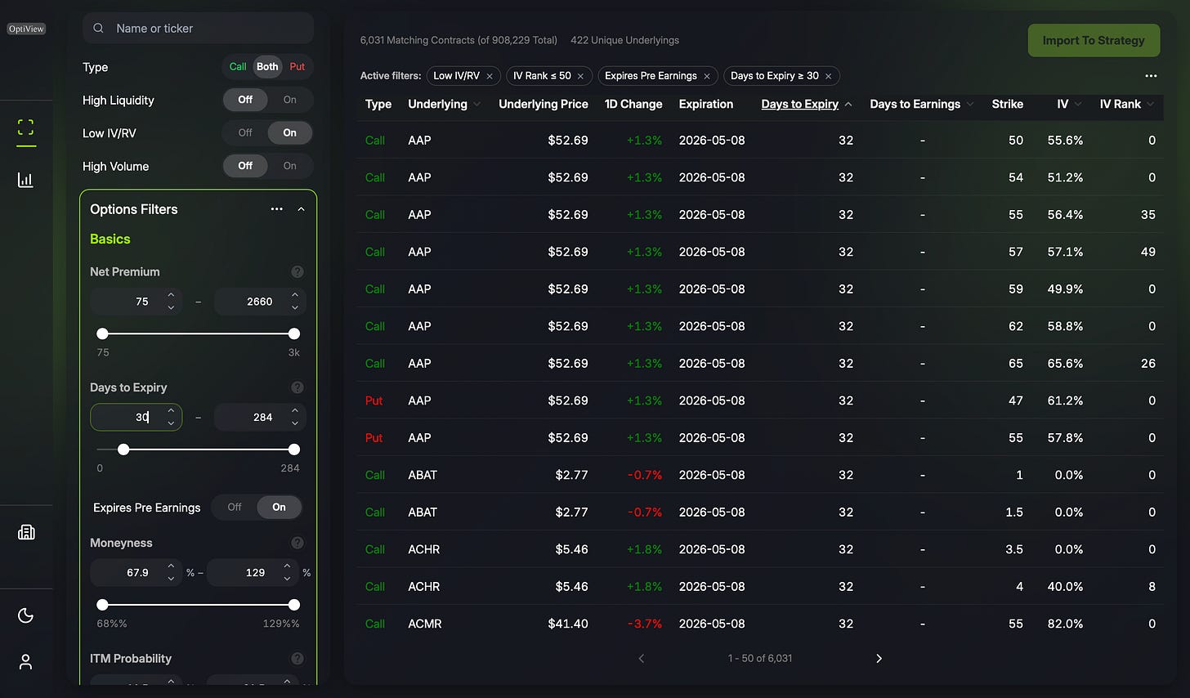Sort by the Underlying Price column header
The width and height of the screenshot is (1190, 698).
pyautogui.click(x=544, y=105)
